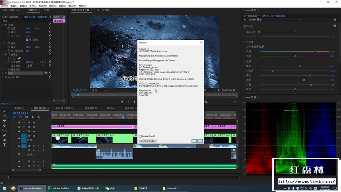Image resolution: width=341 pixels, height=192 pixels.
Task: Mute audio track A1
Action: click(x=34, y=146)
